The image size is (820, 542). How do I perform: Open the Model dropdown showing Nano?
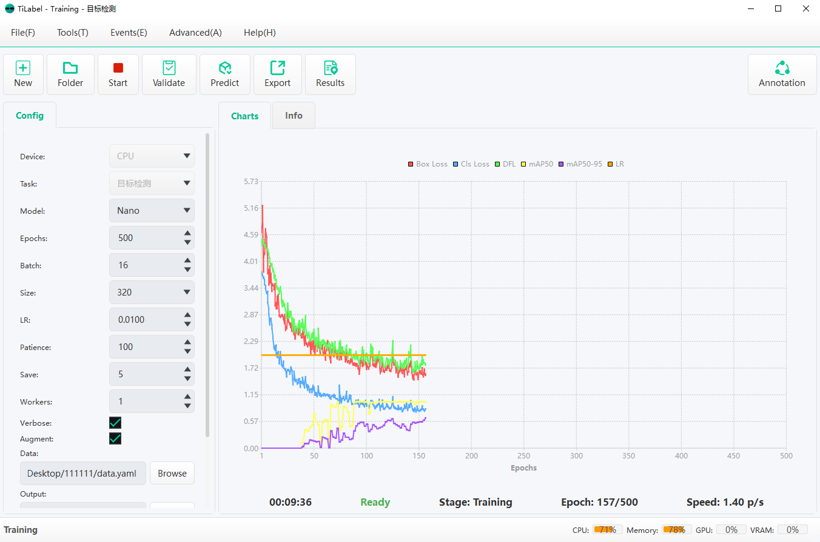coord(152,210)
